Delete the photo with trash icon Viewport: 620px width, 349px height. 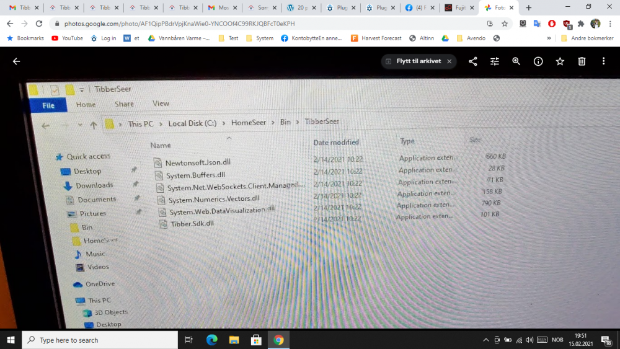[582, 61]
